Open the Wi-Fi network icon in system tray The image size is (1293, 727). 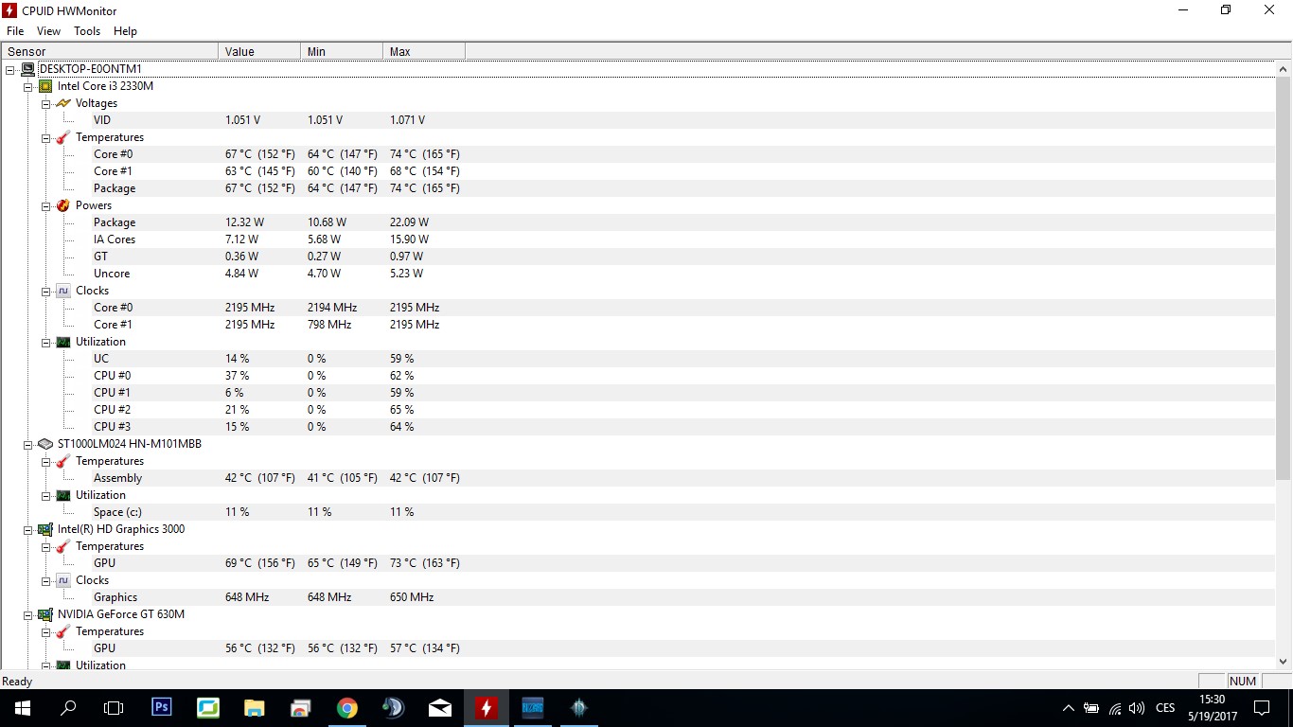tap(1115, 708)
